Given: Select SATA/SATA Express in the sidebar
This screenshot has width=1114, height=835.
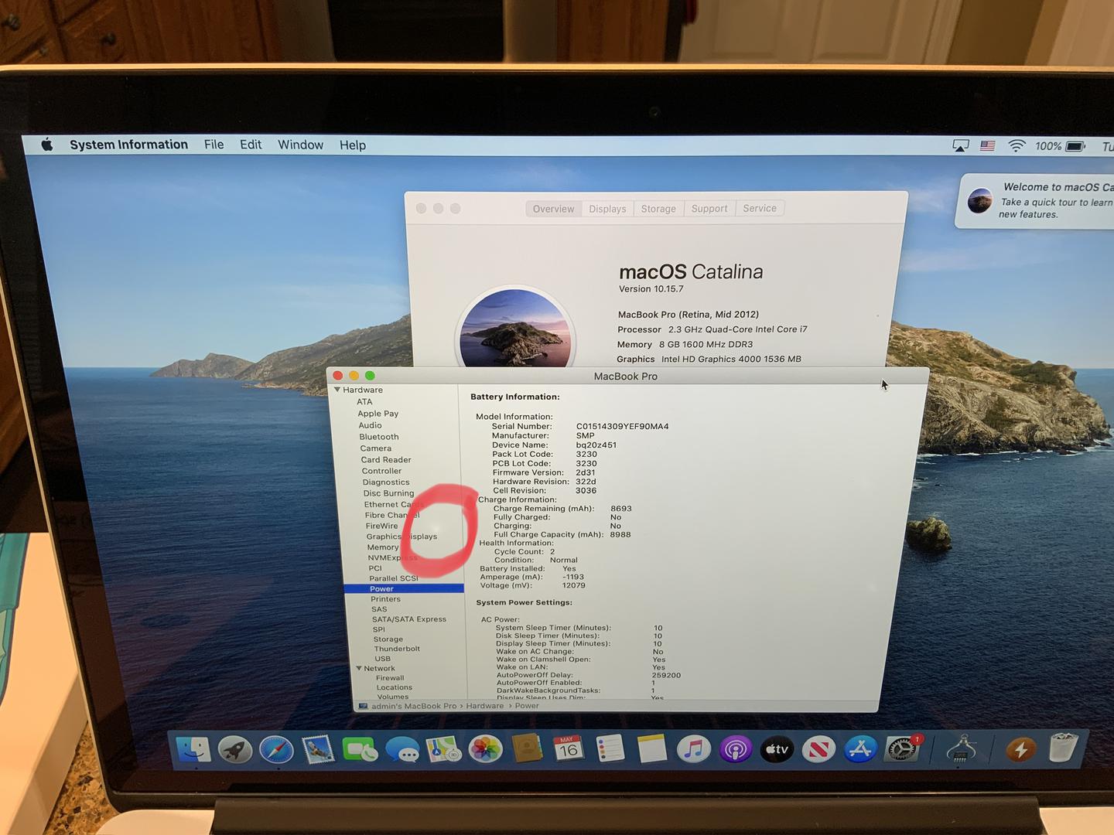Looking at the screenshot, I should 409,619.
